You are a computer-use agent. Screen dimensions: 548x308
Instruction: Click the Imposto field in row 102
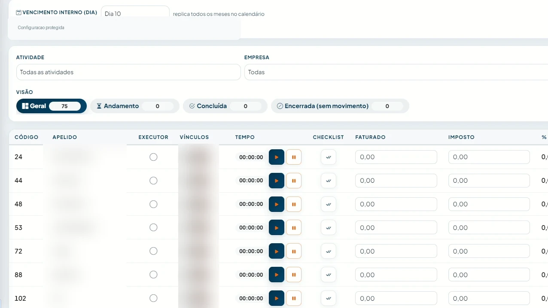point(489,299)
